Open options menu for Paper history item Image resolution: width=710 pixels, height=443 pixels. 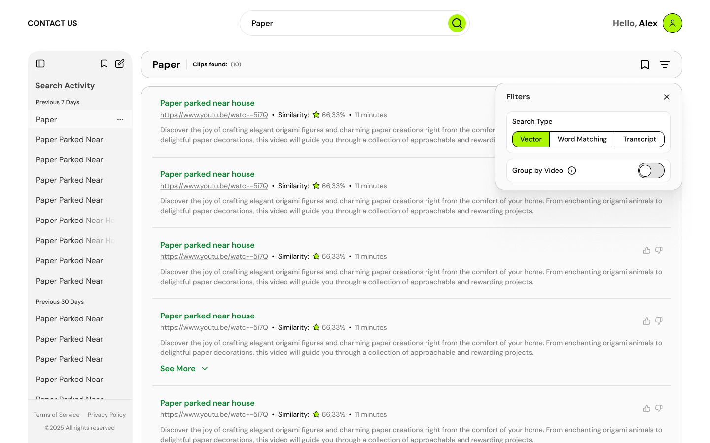pos(120,120)
